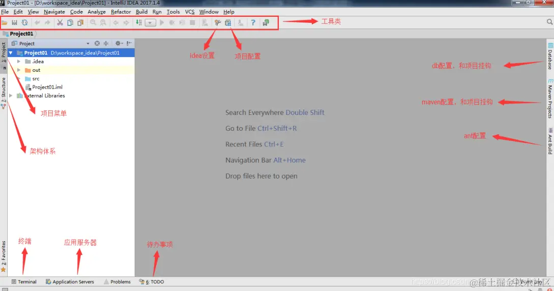Viewport: 554px width, 291px height.
Task: Open the Ant Build side tab
Action: (550, 140)
